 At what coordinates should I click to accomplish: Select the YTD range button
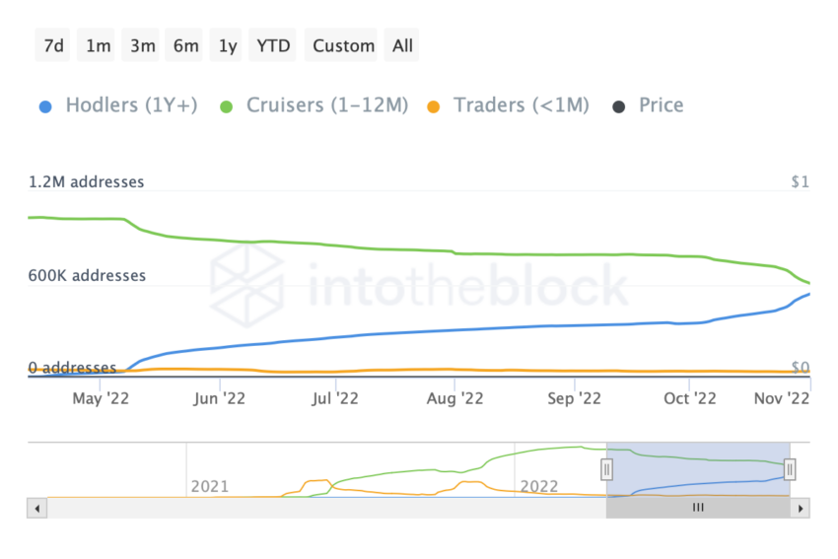tap(273, 45)
